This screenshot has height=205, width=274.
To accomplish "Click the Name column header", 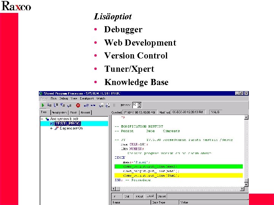I will click(x=131, y=202).
